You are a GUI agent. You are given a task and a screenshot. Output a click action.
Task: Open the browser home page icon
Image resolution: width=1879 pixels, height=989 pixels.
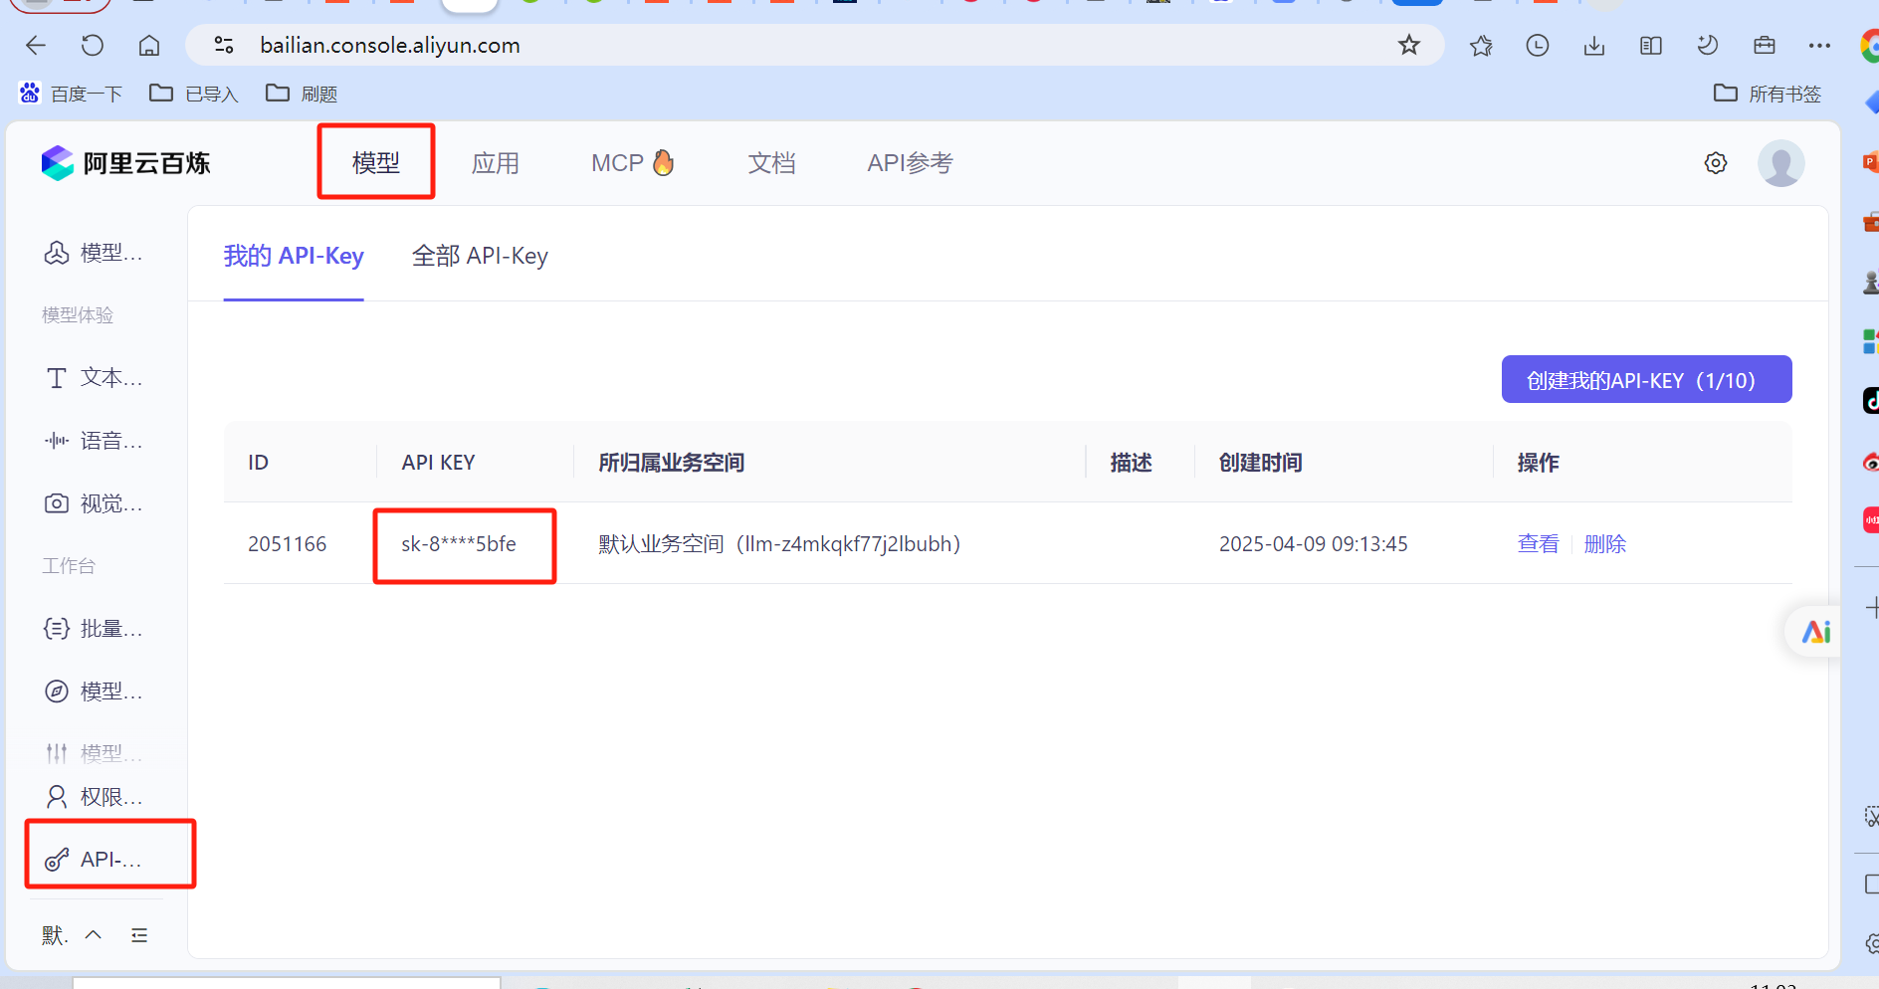149,45
